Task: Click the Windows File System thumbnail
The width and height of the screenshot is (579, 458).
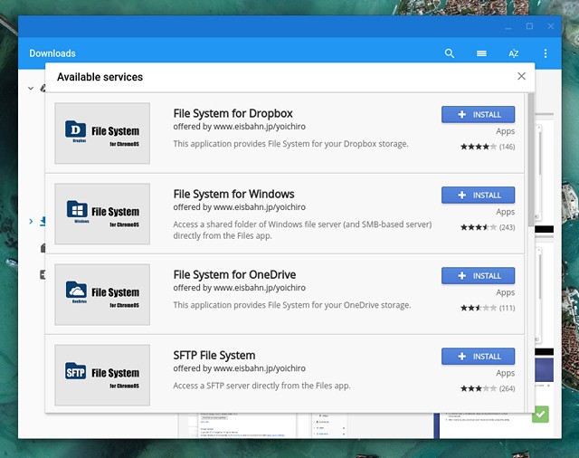Action: 102,214
